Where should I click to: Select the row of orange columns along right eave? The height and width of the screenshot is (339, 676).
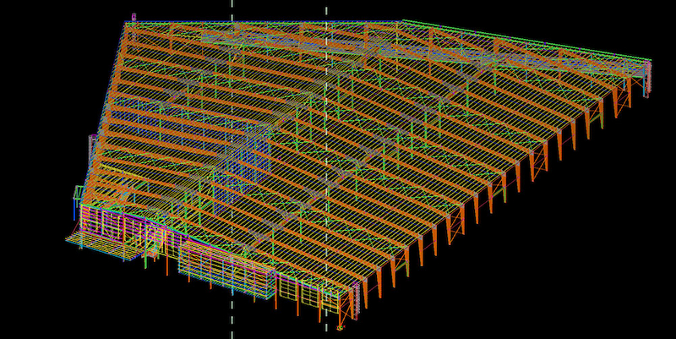click(x=507, y=182)
